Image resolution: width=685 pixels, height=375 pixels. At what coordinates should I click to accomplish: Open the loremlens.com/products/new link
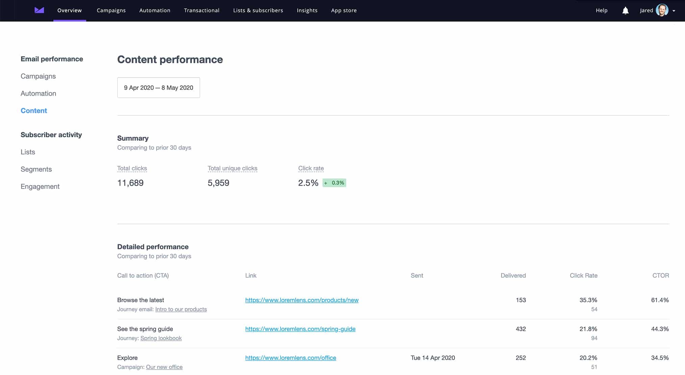point(301,300)
